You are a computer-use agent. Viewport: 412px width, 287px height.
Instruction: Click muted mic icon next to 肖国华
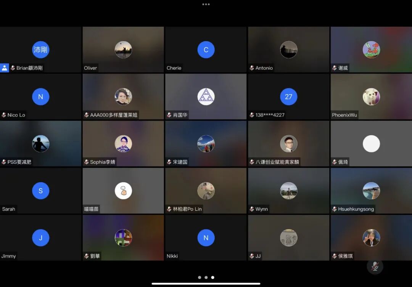(x=169, y=115)
